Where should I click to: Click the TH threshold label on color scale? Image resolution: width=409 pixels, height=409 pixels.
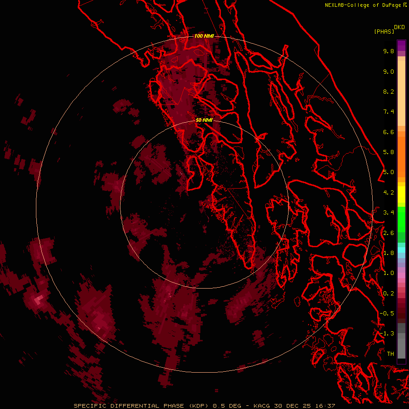pyautogui.click(x=390, y=354)
